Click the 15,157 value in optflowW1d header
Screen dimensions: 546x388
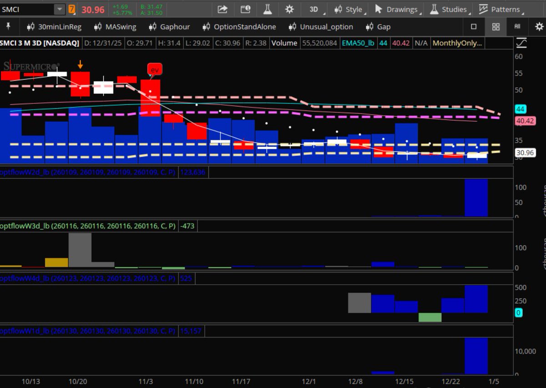pyautogui.click(x=191, y=331)
